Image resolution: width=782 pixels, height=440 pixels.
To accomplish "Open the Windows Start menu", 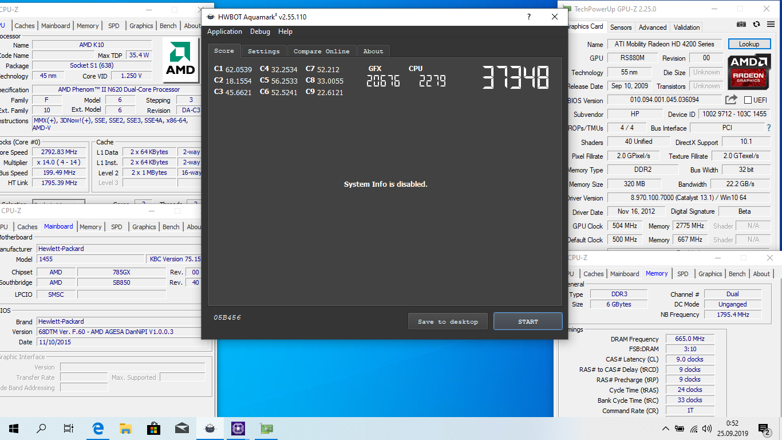I will [14, 428].
